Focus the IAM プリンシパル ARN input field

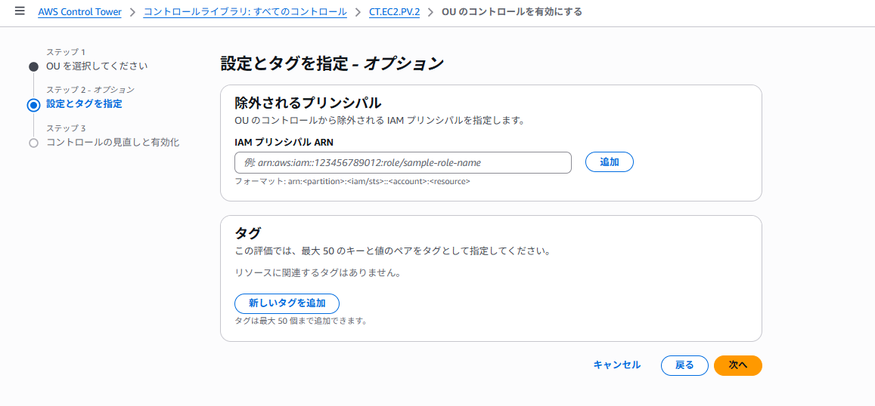pos(402,162)
